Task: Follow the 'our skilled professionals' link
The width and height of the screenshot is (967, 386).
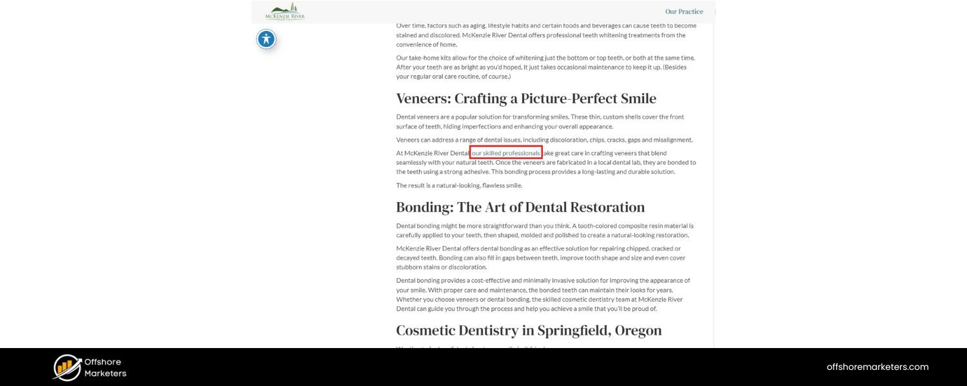Action: pos(506,153)
